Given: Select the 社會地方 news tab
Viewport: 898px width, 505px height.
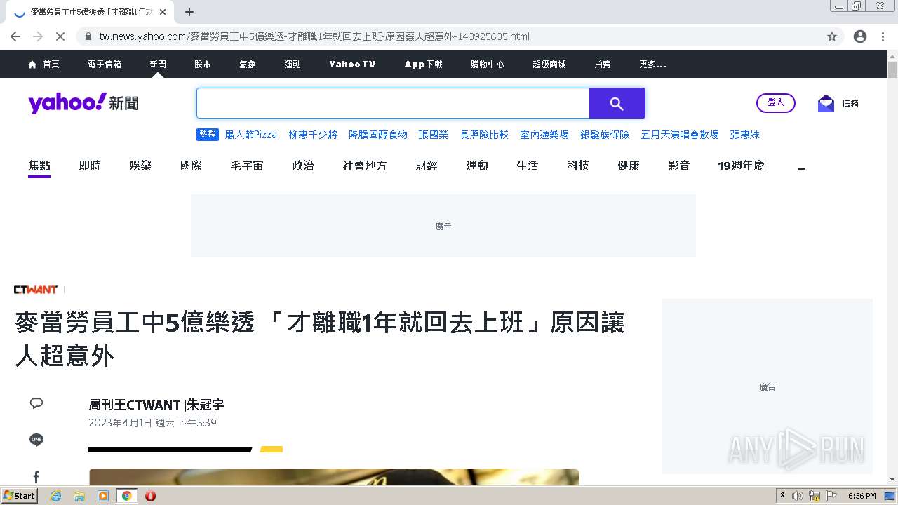Looking at the screenshot, I should 365,166.
